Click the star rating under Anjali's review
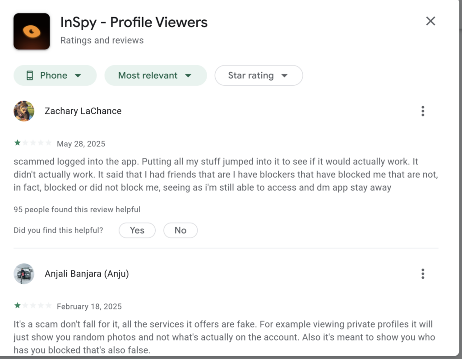Viewport: 462px width, 359px height. [x=32, y=306]
